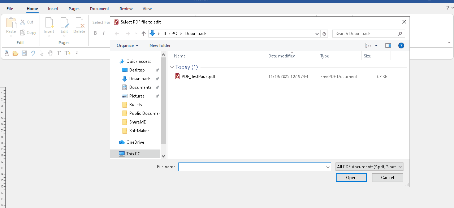This screenshot has height=208, width=454.
Task: Click the Cancel button
Action: [x=387, y=178]
